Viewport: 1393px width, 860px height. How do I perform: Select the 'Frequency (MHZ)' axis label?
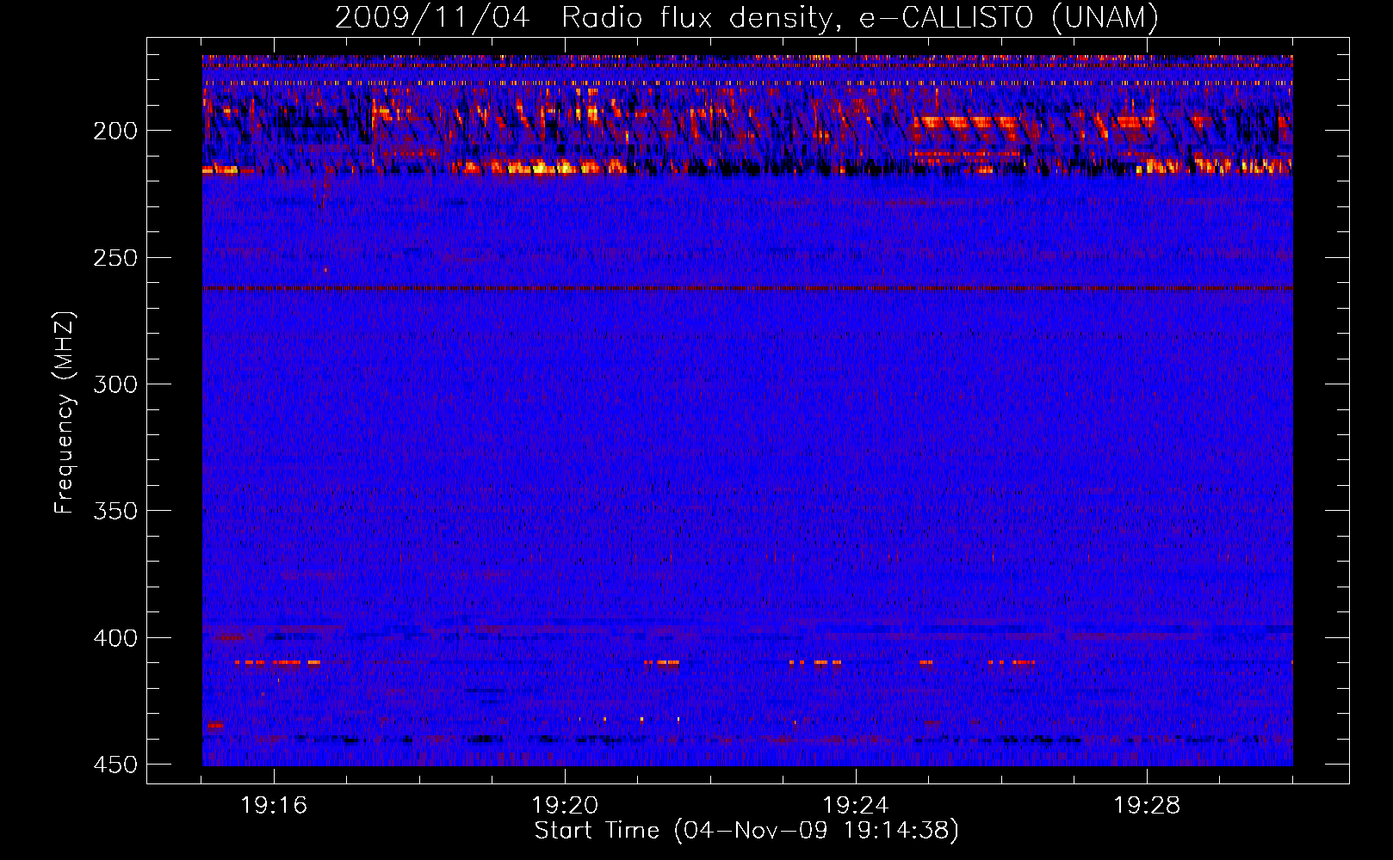[x=65, y=413]
